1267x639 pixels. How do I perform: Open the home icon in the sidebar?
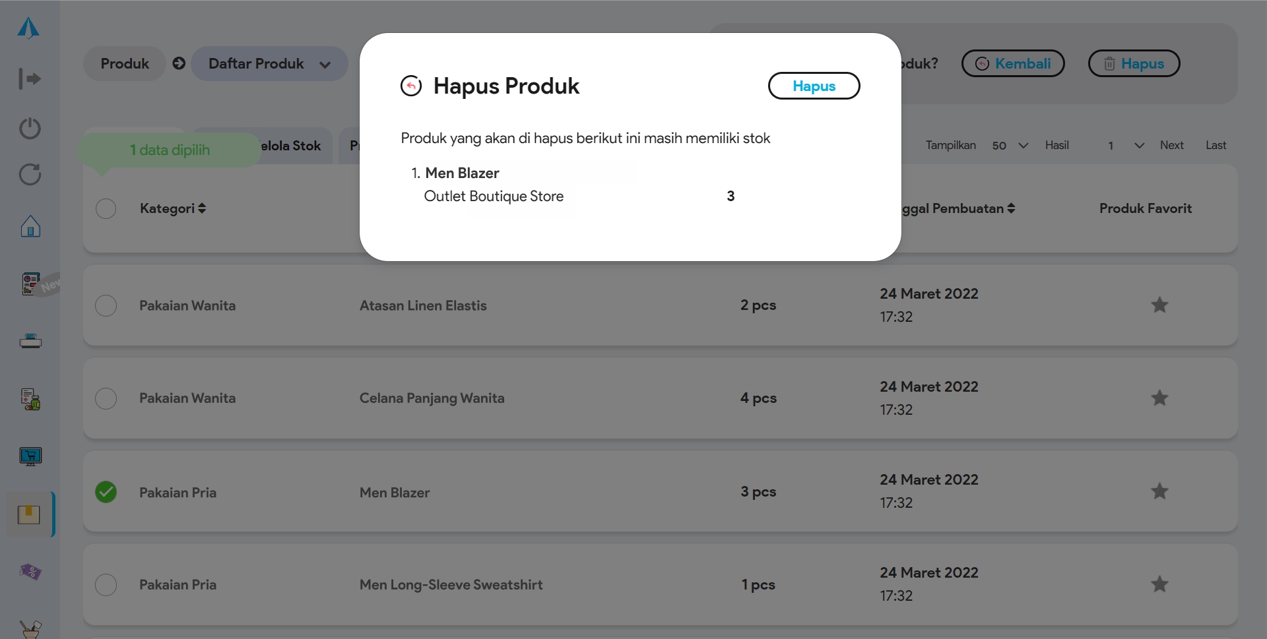click(30, 227)
